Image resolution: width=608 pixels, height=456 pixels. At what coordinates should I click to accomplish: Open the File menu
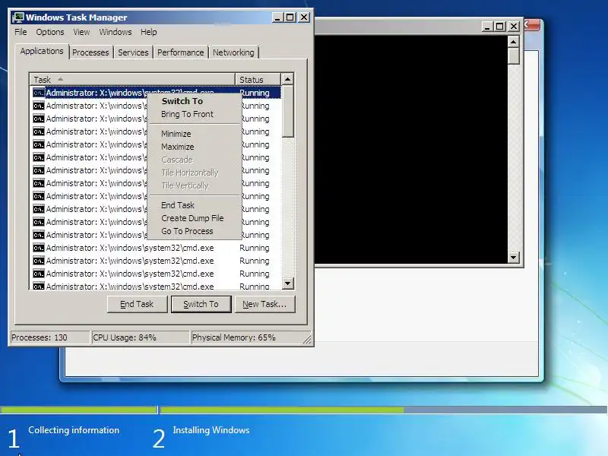tap(21, 32)
